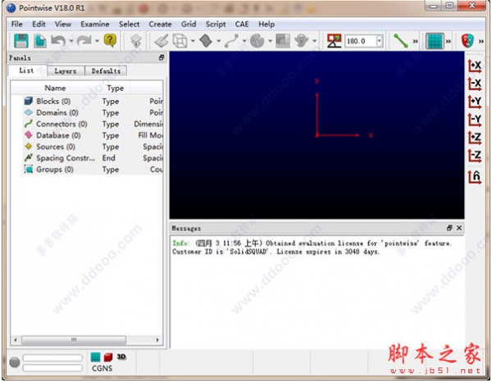Toggle the red solid block status icon
492x383 pixels.
pyautogui.click(x=108, y=358)
